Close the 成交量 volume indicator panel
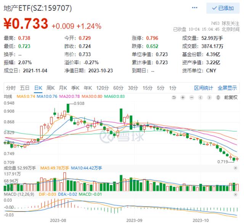This screenshot has height=223, width=244. [x=236, y=168]
